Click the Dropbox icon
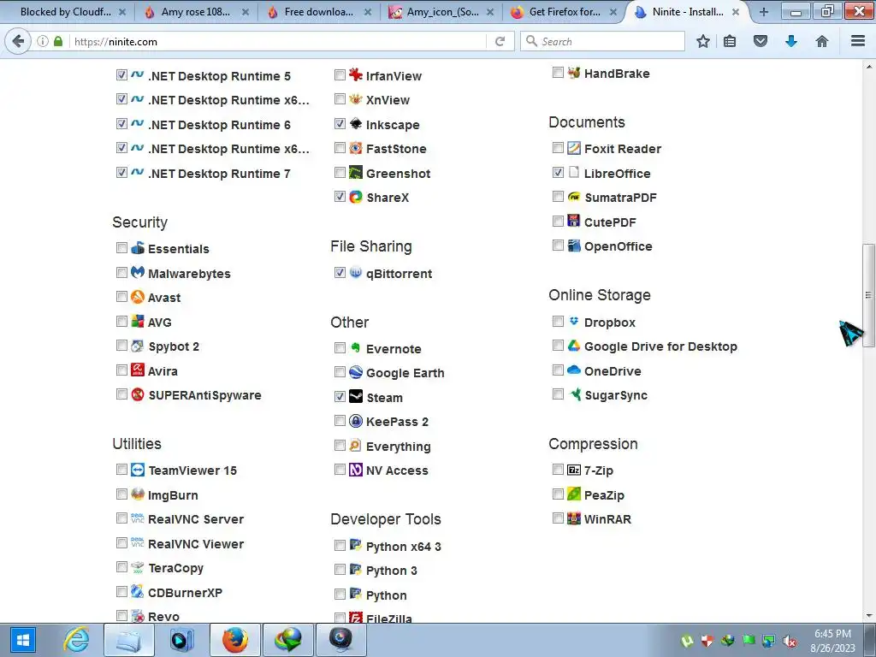This screenshot has height=657, width=876. [574, 322]
